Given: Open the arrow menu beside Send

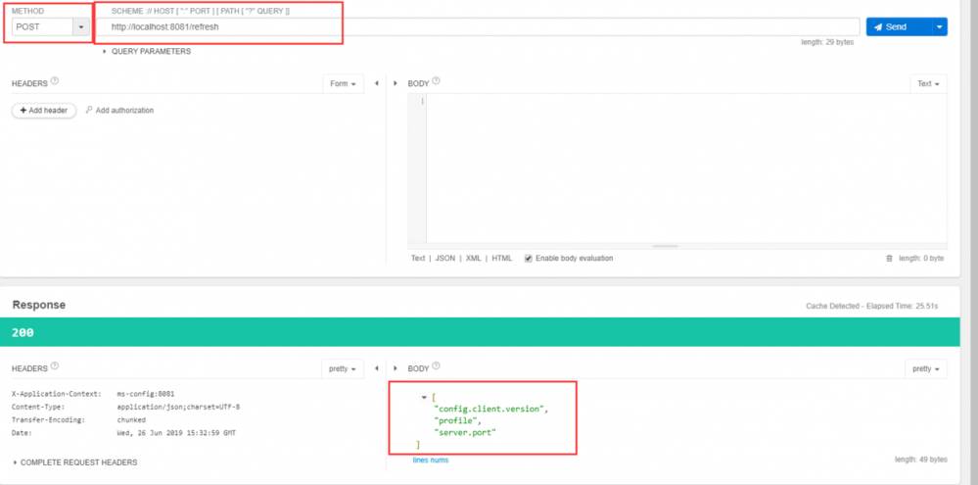Looking at the screenshot, I should (939, 26).
